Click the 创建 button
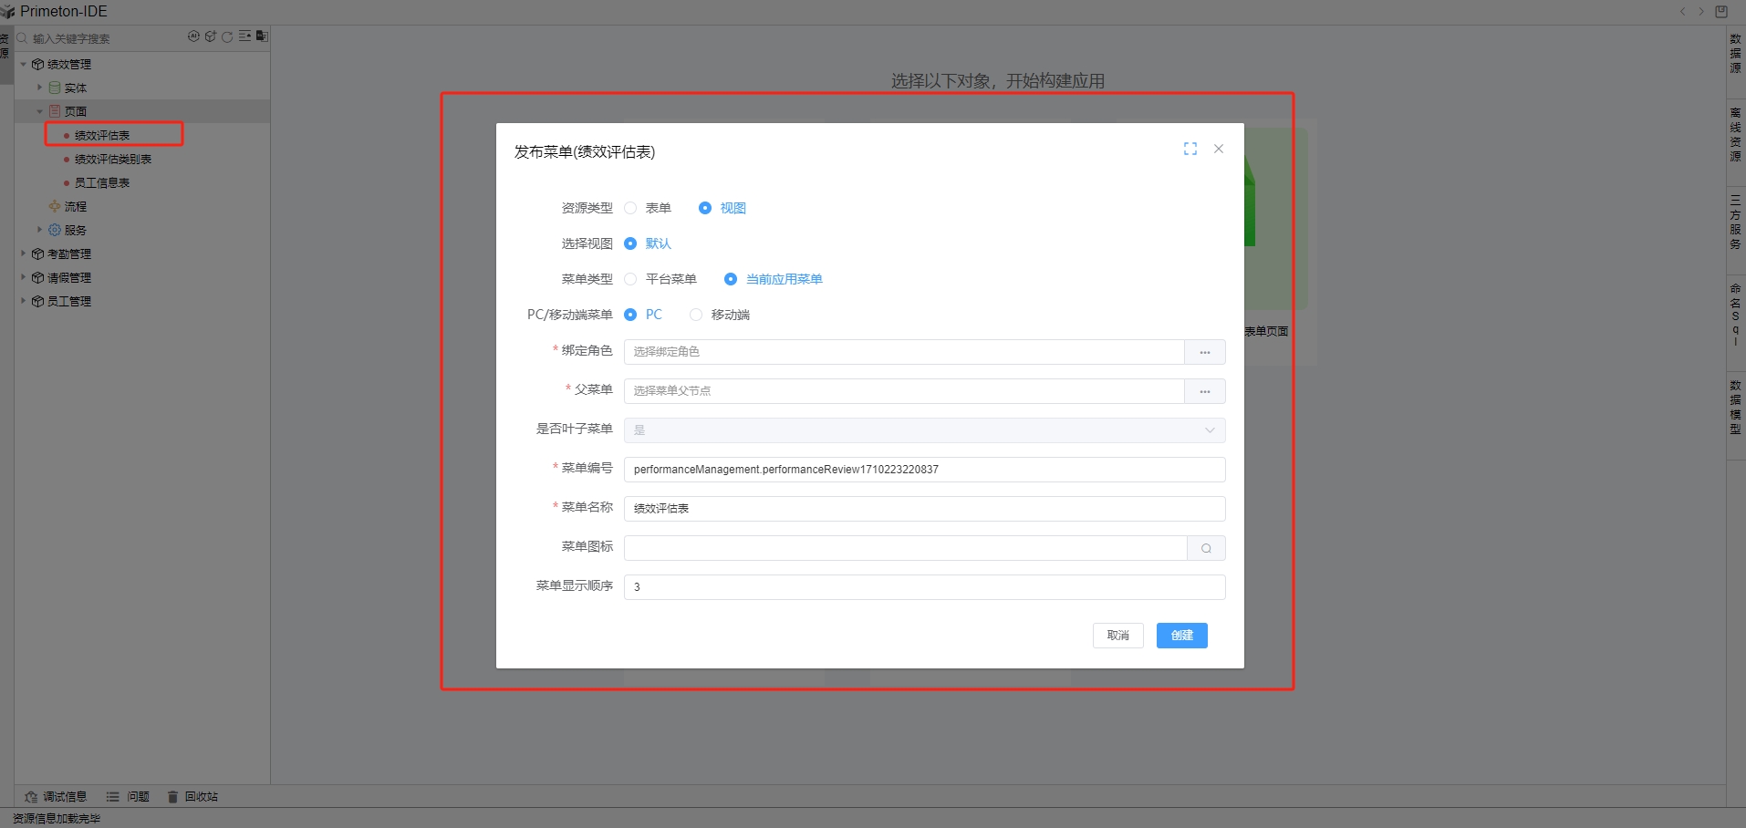The width and height of the screenshot is (1746, 828). pyautogui.click(x=1181, y=636)
